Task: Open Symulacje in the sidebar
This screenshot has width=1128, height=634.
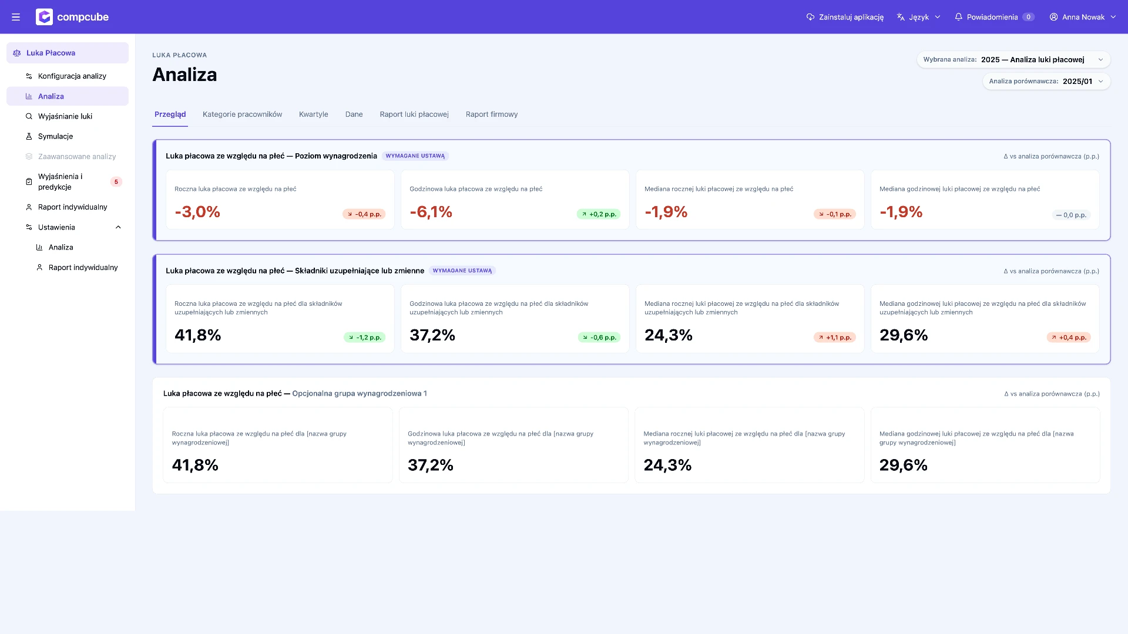Action: [x=68, y=136]
